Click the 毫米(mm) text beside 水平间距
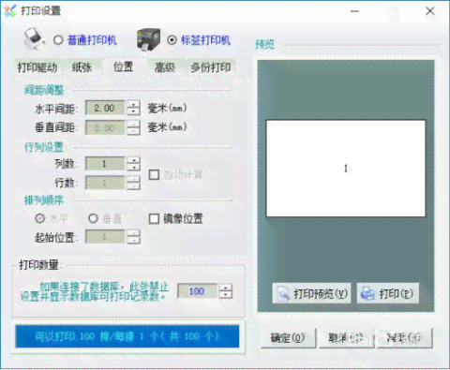The width and height of the screenshot is (450, 370). [x=167, y=109]
